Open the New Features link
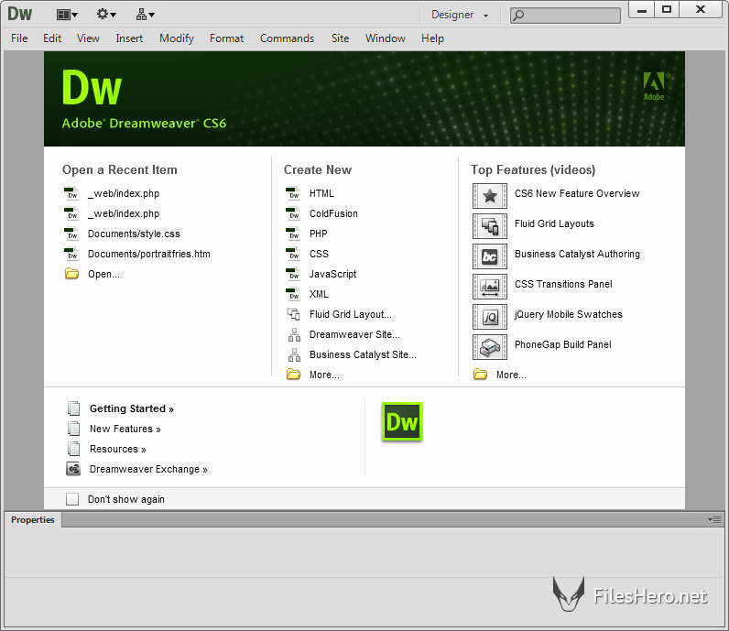This screenshot has height=631, width=729. pos(125,429)
